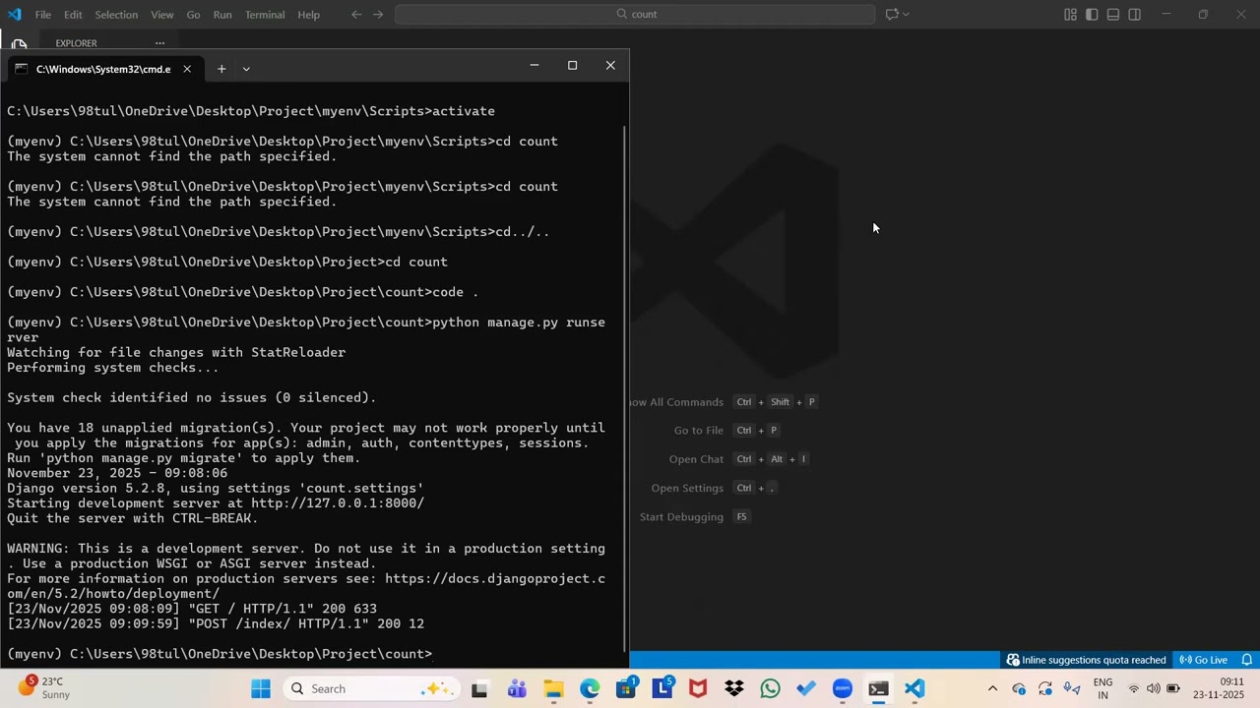Image resolution: width=1260 pixels, height=708 pixels.
Task: Open Dropbox from the taskbar
Action: click(x=734, y=689)
